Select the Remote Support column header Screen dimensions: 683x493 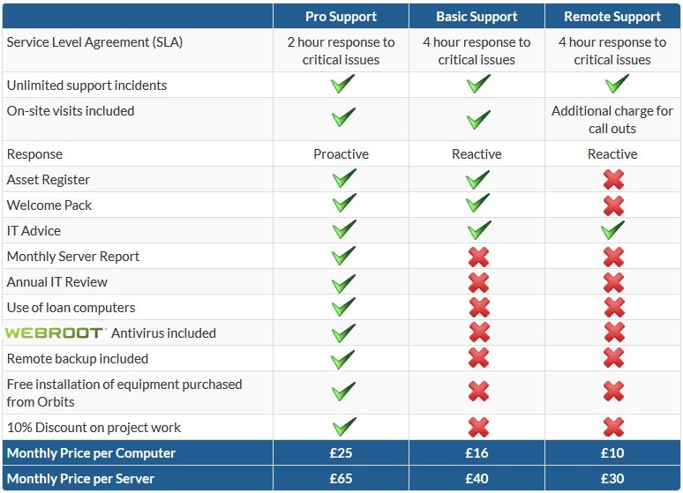[612, 17]
